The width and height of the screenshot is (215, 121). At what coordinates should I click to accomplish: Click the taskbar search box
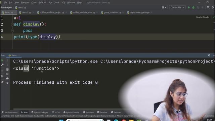[85, 120]
